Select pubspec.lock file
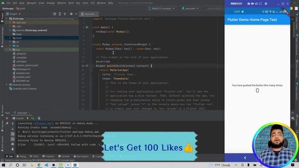Image resolution: width=299 pixels, height=168 pixels. 23,73
